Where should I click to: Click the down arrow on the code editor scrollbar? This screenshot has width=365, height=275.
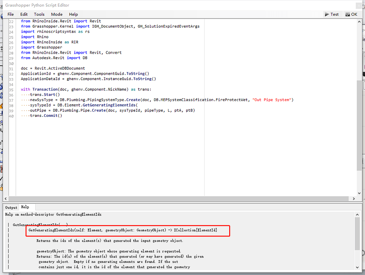[x=359, y=192]
